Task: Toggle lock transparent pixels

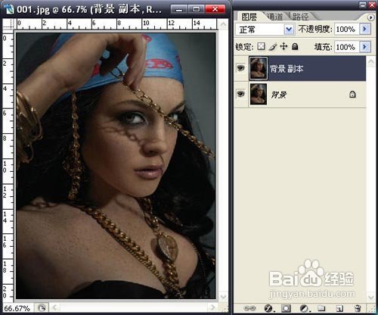Action: coord(261,46)
